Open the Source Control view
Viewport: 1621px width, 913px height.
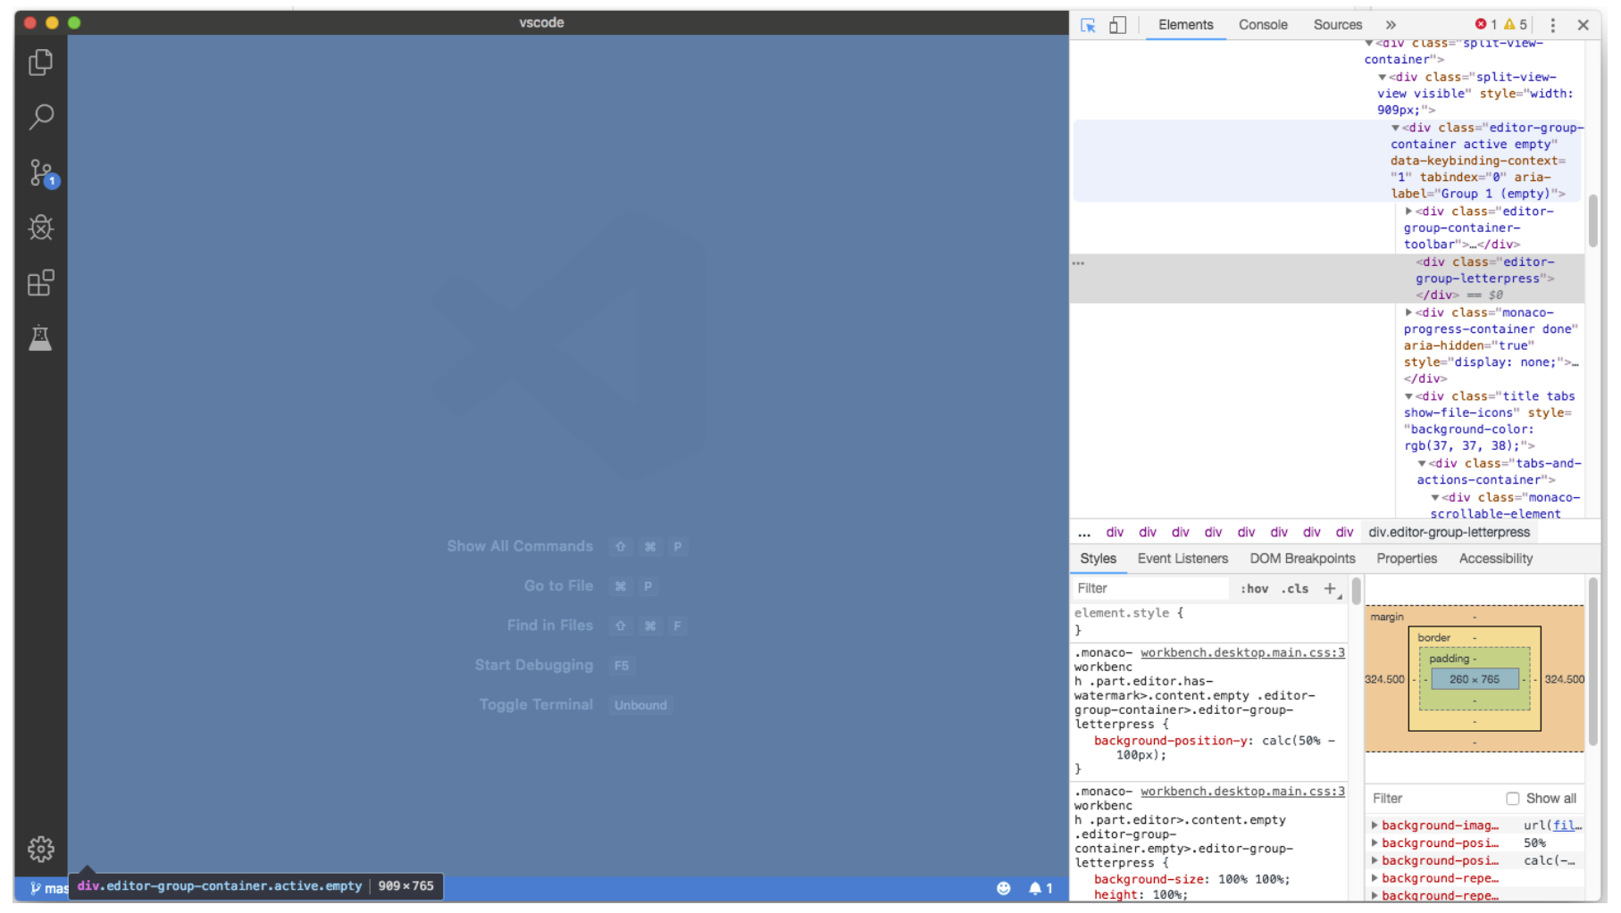(x=41, y=173)
